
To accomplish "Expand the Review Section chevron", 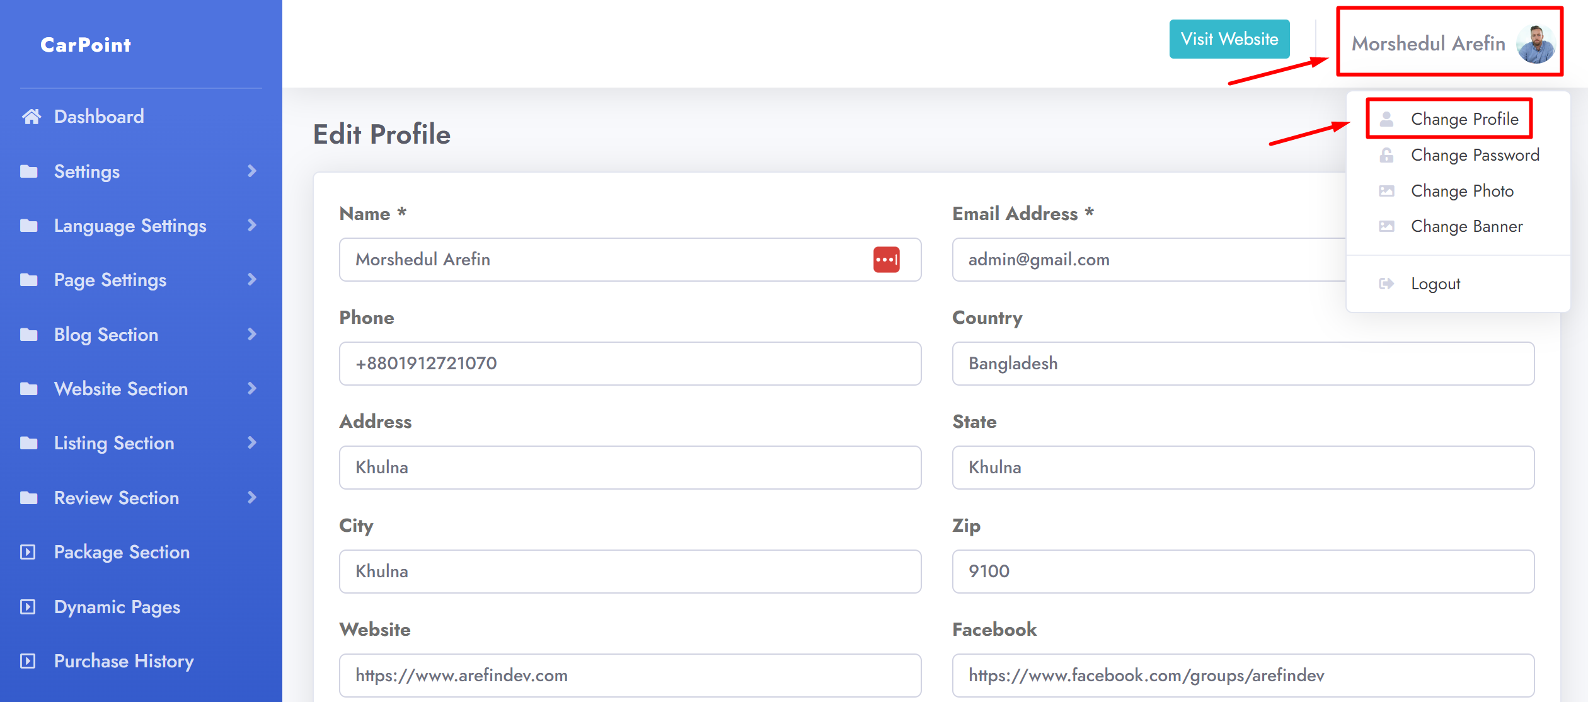I will point(252,498).
